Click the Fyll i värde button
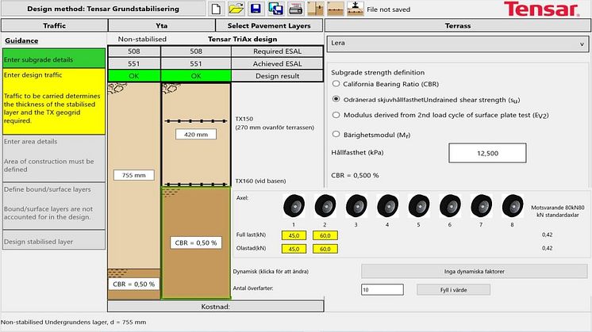Viewport: 592px width, 332px height. (453, 290)
